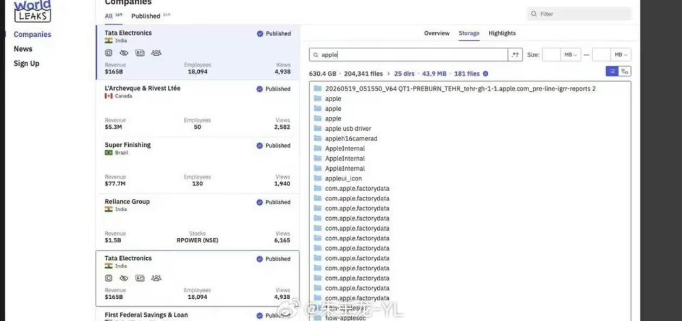Toggle the regex search button .*?
682x321 pixels.
pyautogui.click(x=515, y=55)
